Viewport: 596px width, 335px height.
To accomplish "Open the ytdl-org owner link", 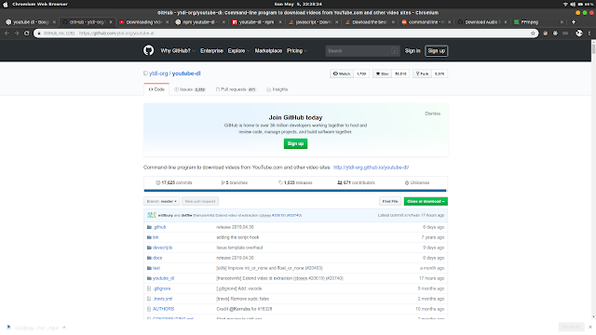I will coord(158,74).
